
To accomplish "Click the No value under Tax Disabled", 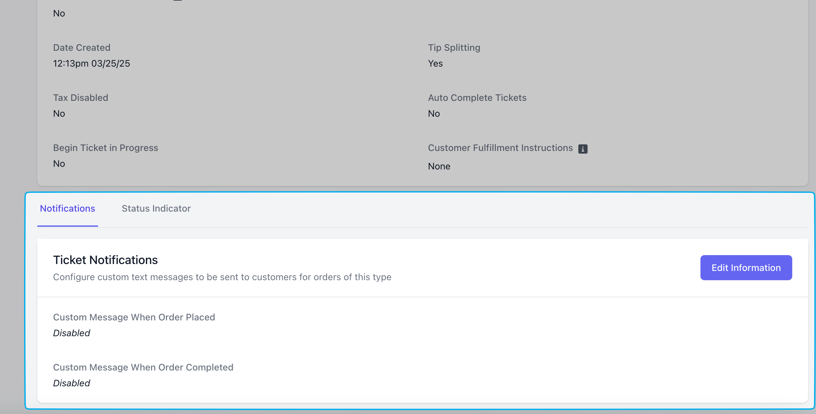I will click(59, 114).
